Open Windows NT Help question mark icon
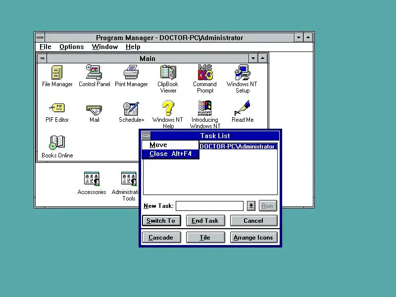The height and width of the screenshot is (297, 396). (x=168, y=108)
